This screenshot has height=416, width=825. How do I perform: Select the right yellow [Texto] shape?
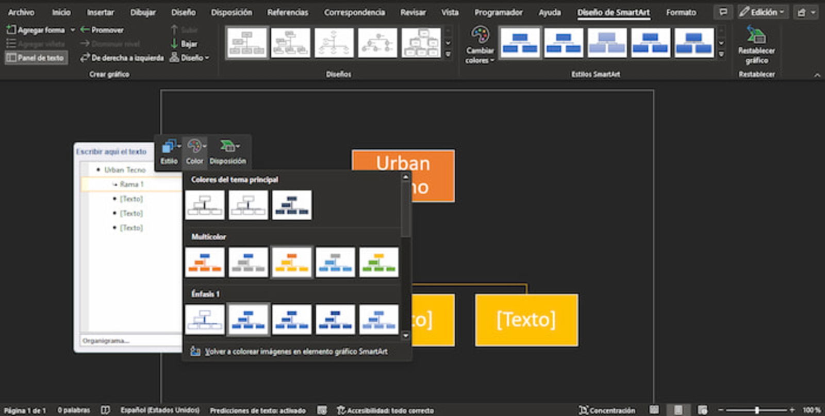[x=526, y=320]
